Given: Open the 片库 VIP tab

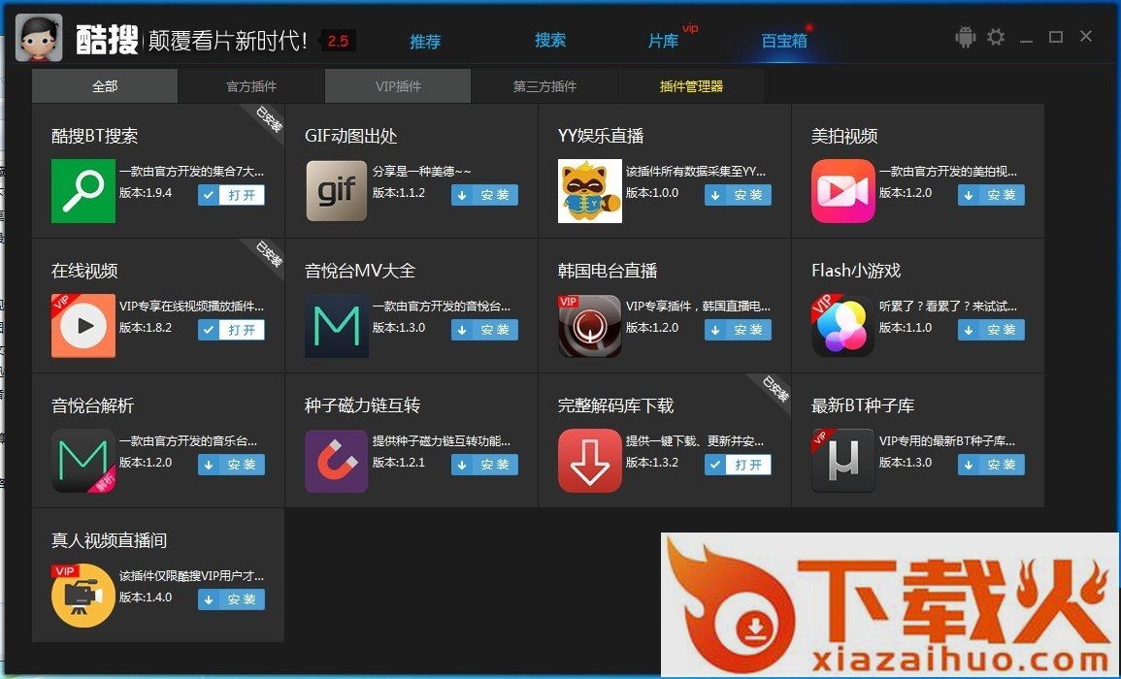Looking at the screenshot, I should click(x=663, y=41).
